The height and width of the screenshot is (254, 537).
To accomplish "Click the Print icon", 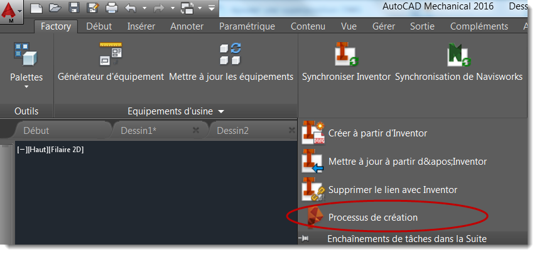I will 112,8.
